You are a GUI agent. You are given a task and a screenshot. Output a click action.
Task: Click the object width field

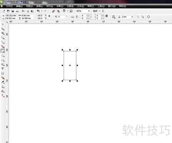click(28, 15)
